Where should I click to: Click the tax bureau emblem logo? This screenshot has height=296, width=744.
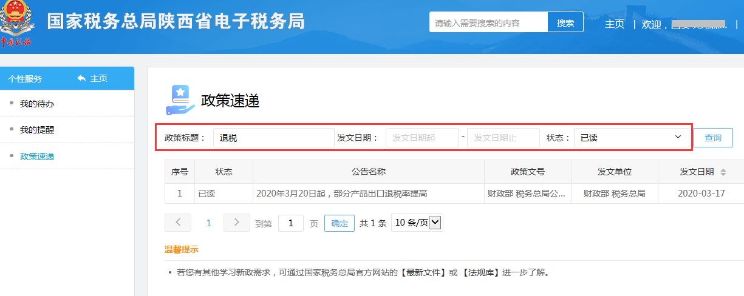pos(16,24)
